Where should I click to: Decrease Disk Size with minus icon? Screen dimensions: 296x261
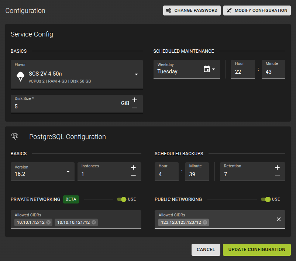pos(134,108)
